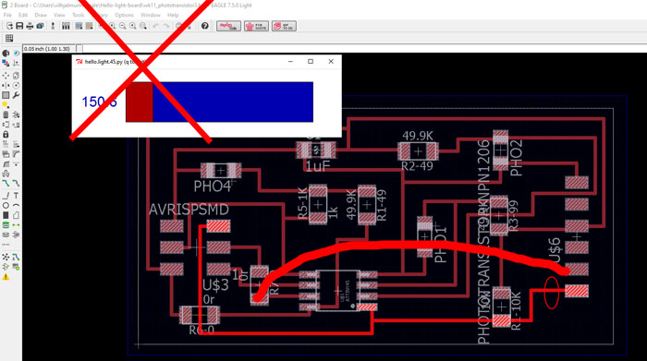Select the Rotate tool
The width and height of the screenshot is (647, 361).
click(x=16, y=85)
